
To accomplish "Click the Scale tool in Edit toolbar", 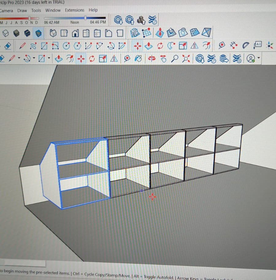I will (x=183, y=46).
